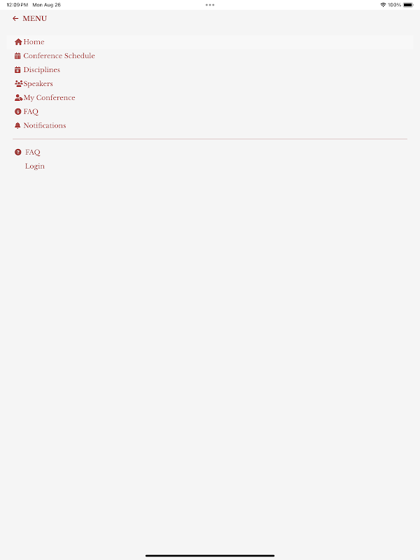Click the MENU header title
This screenshot has height=560, width=420.
click(34, 19)
